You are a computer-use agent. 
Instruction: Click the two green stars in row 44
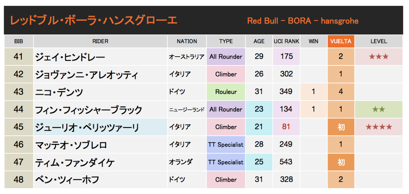point(378,109)
